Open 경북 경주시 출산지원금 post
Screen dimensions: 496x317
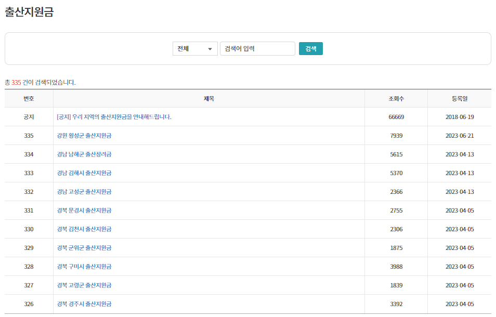[x=84, y=304]
